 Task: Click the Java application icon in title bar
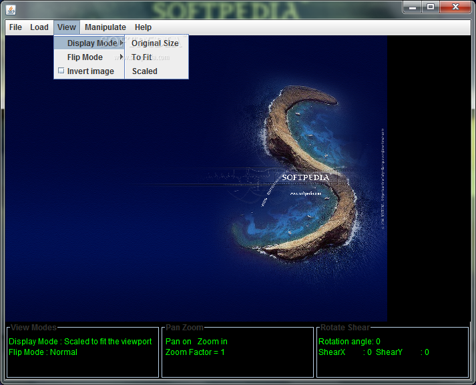click(11, 10)
